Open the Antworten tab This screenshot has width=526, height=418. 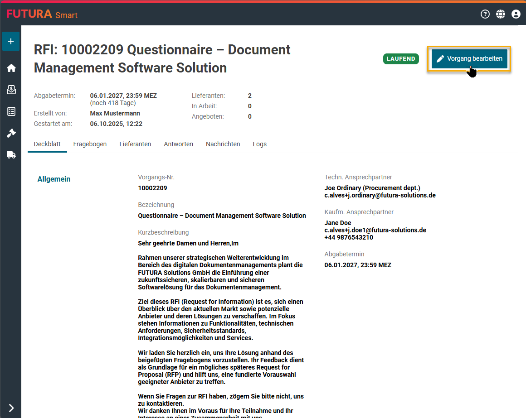pos(178,144)
